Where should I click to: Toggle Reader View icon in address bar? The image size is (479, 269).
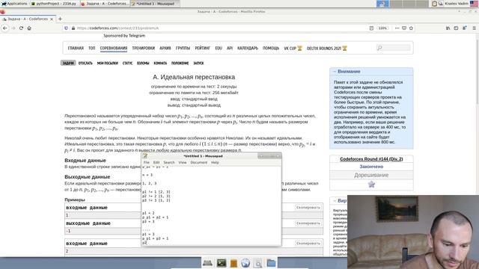point(371,28)
